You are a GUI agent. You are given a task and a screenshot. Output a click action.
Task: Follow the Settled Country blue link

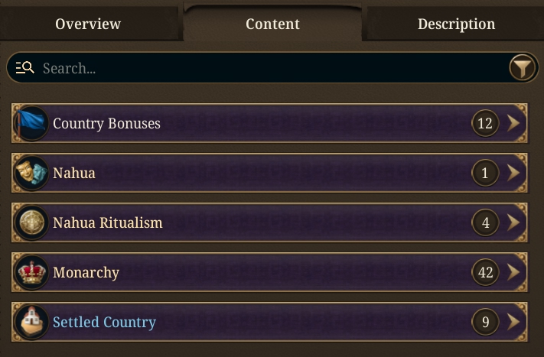[x=104, y=323]
